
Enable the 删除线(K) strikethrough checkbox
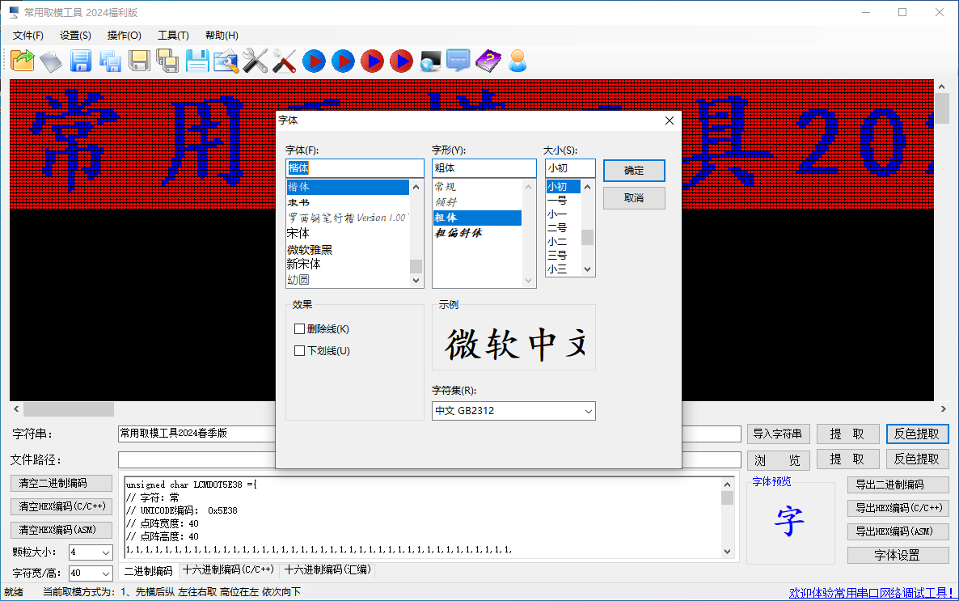coord(300,329)
